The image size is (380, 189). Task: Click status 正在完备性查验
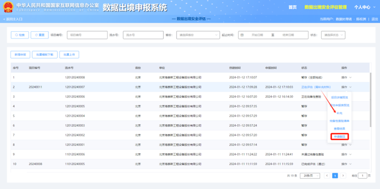[x=311, y=97]
